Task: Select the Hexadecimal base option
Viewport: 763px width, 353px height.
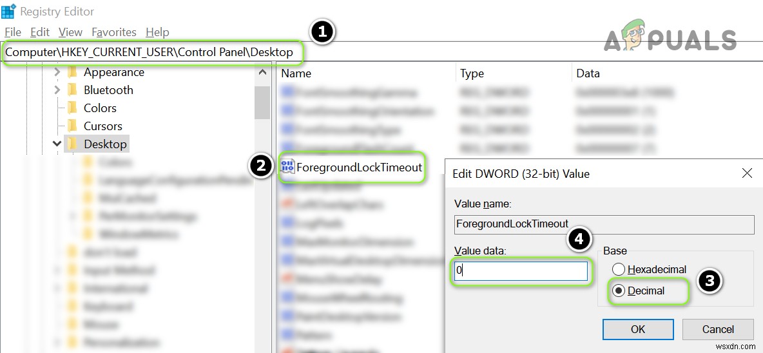Action: pos(650,269)
